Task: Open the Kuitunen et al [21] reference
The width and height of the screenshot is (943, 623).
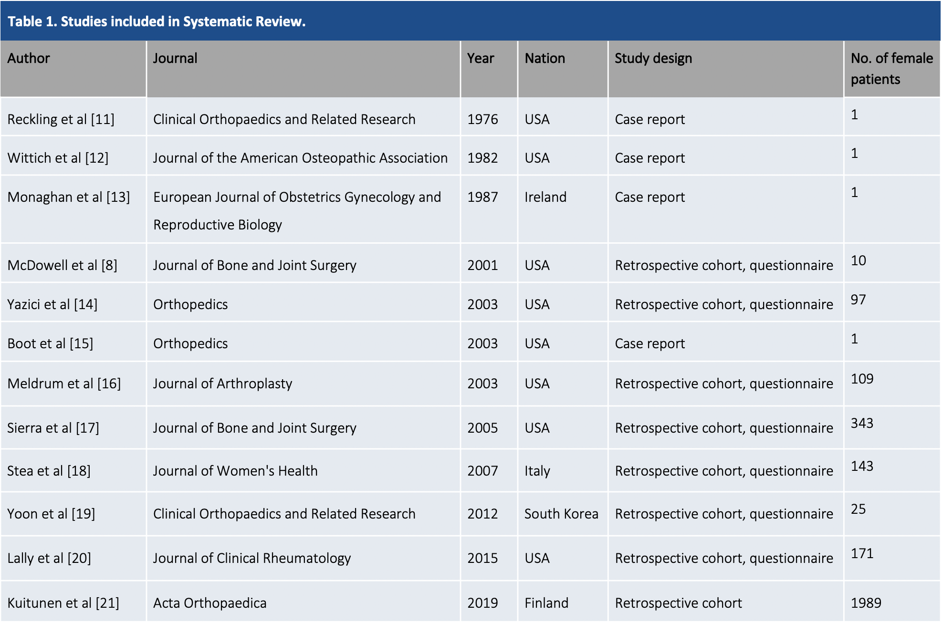Action: [63, 603]
